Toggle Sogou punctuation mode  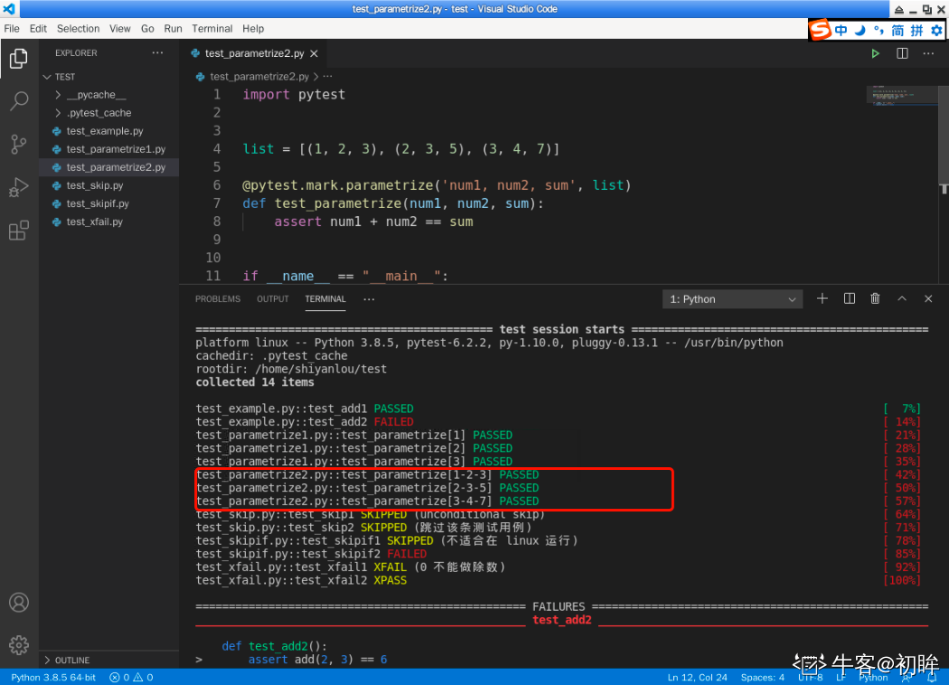(879, 30)
